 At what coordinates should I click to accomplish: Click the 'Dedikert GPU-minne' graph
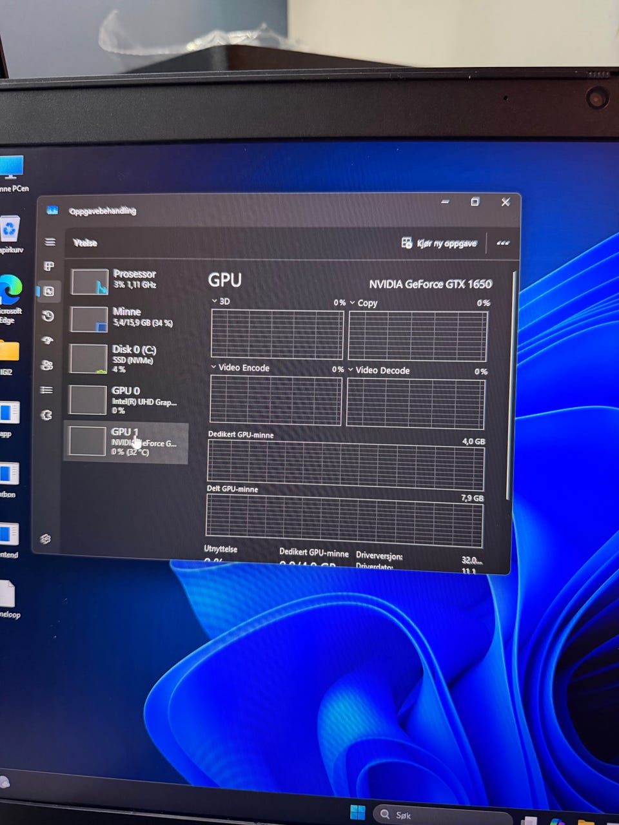345,466
